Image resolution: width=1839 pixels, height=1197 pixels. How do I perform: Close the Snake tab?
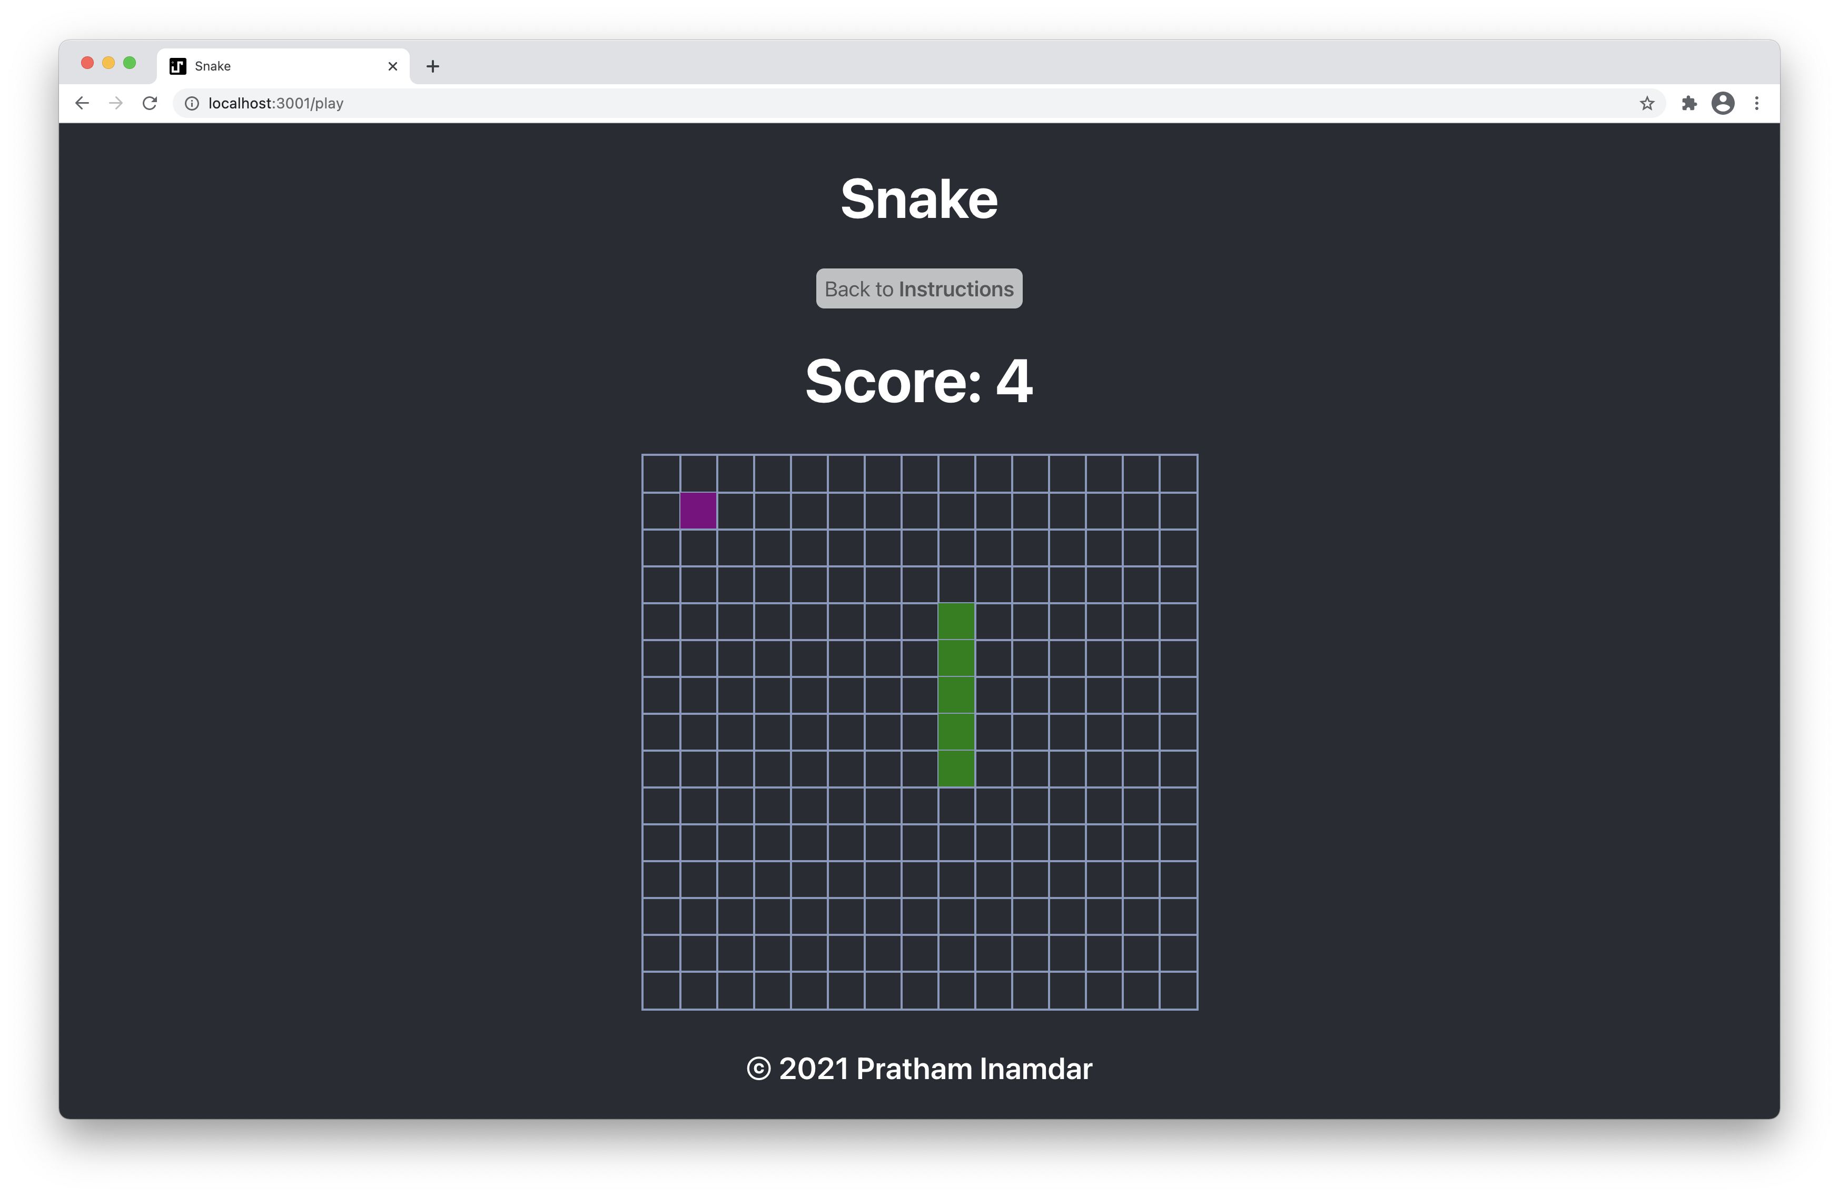pyautogui.click(x=392, y=66)
